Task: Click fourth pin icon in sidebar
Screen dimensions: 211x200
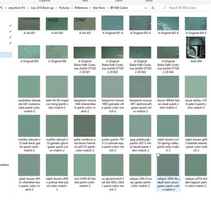Action: (10, 43)
